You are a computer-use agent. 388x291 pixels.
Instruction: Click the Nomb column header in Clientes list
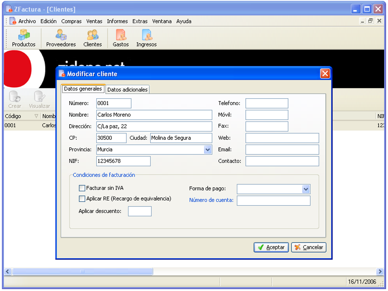[x=49, y=116]
